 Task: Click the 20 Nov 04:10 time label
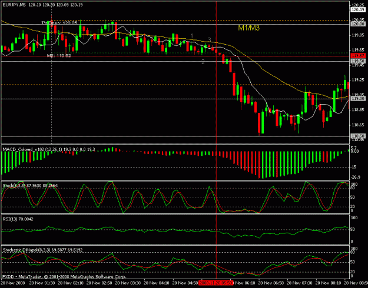pyautogui.click(x=157, y=283)
